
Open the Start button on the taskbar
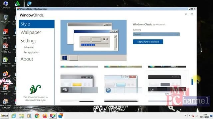[x=4, y=116]
